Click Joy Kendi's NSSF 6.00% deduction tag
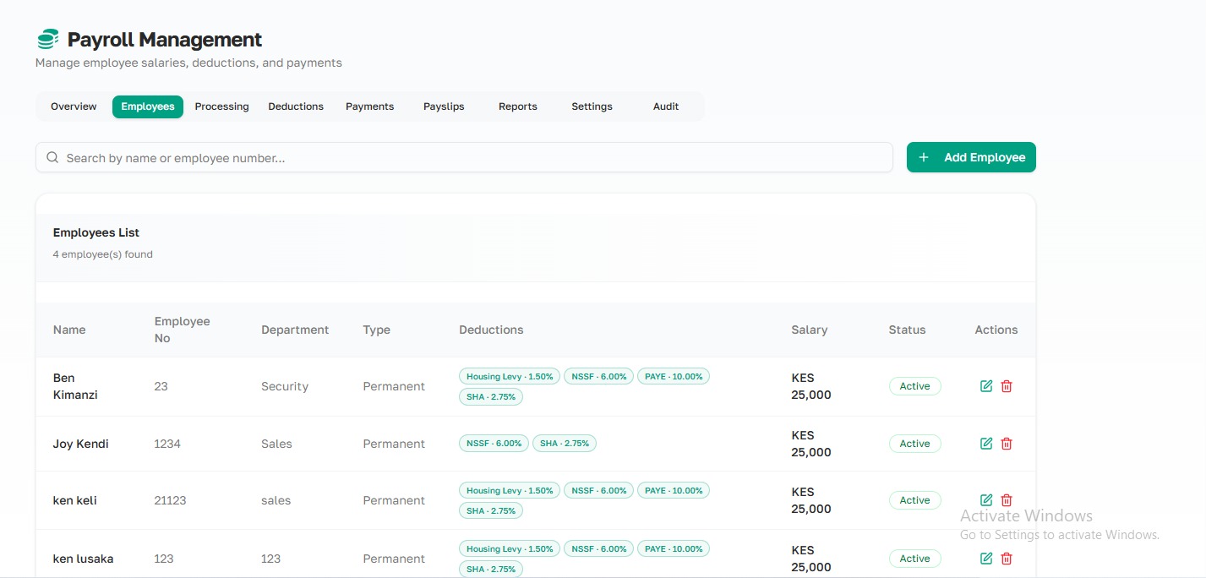This screenshot has width=1206, height=578. tap(494, 444)
